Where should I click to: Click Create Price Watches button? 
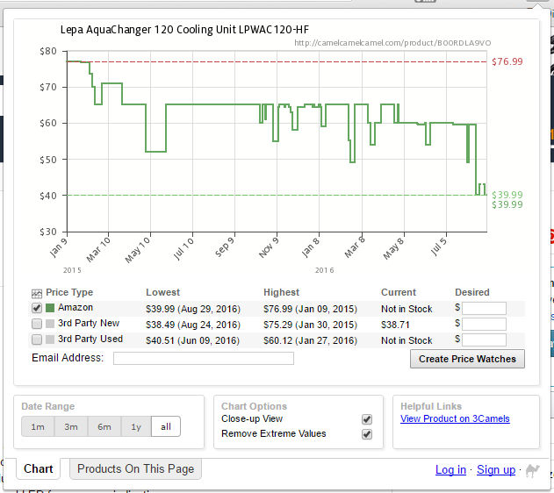tap(467, 359)
